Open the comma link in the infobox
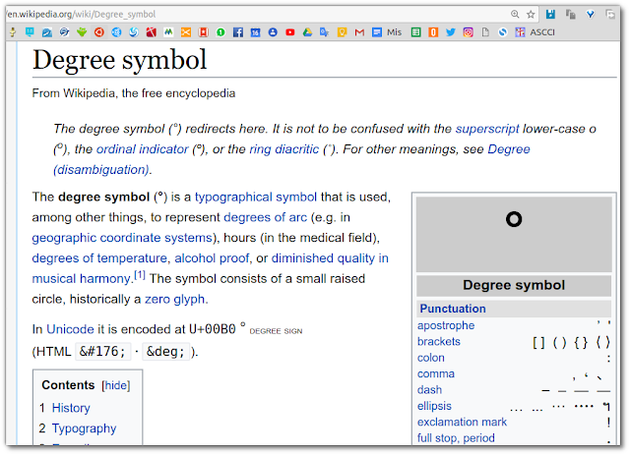 (436, 374)
